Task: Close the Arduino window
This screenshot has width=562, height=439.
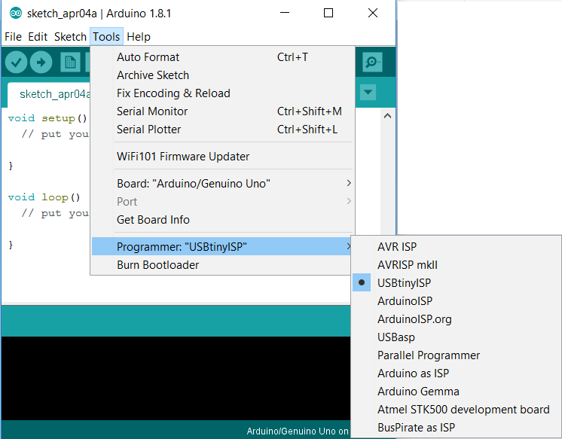Action: pyautogui.click(x=373, y=13)
